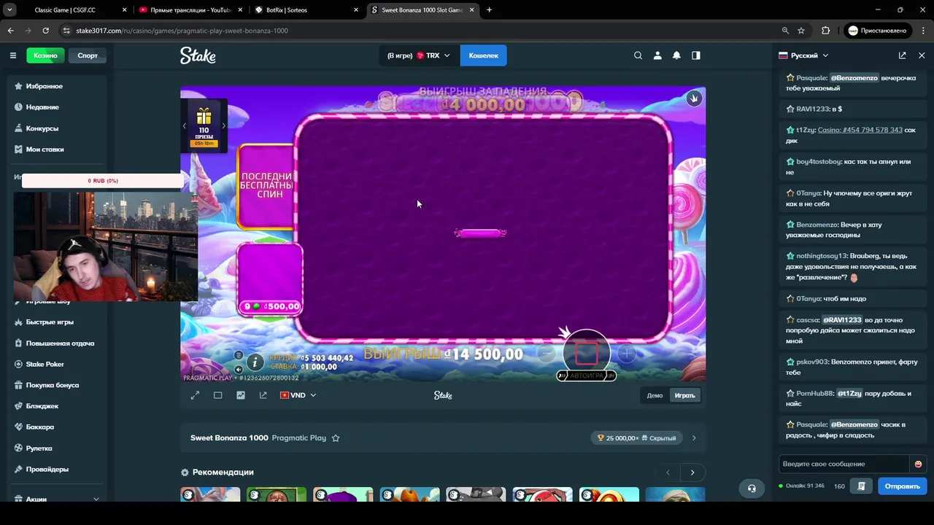Click the Casino #454 794 578 343 link

click(860, 130)
